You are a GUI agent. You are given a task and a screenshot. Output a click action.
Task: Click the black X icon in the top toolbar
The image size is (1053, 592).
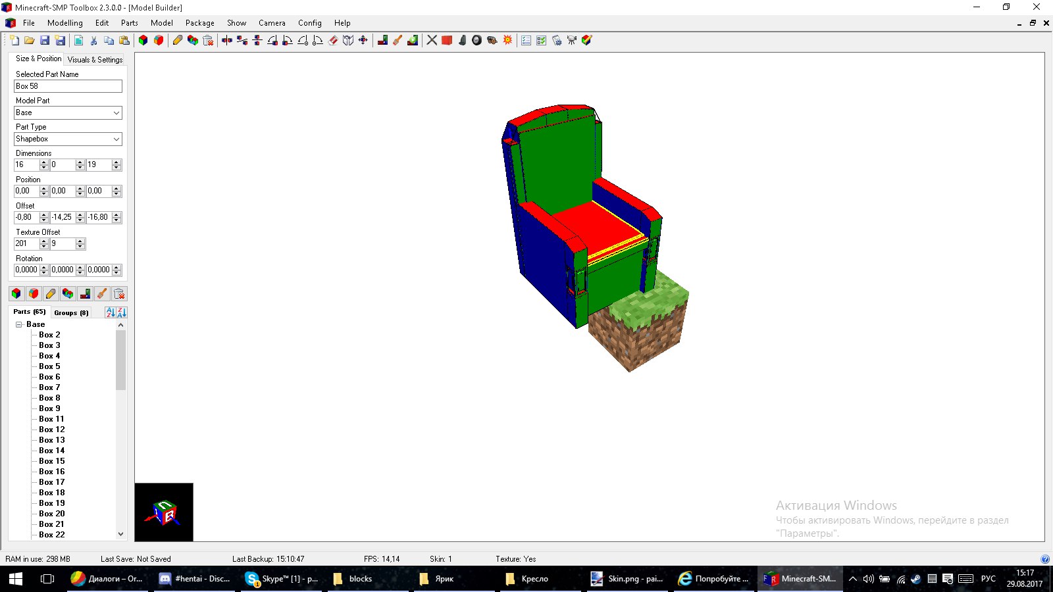[432, 41]
